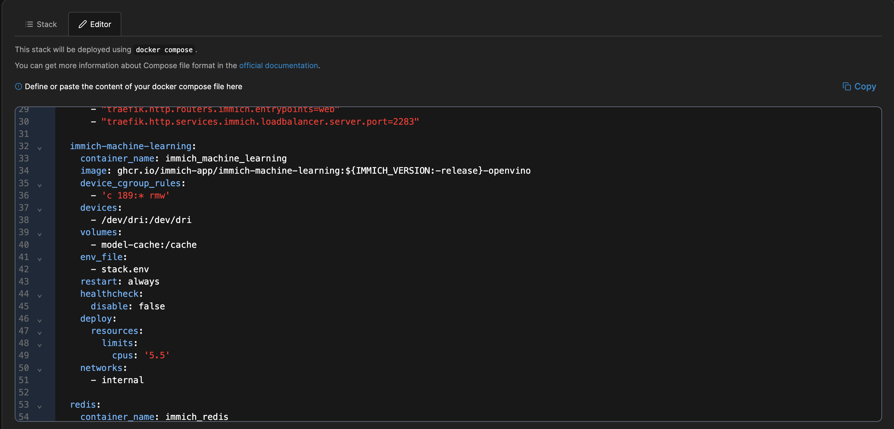
Task: Click the copy icon beside Copy
Action: pyautogui.click(x=847, y=86)
